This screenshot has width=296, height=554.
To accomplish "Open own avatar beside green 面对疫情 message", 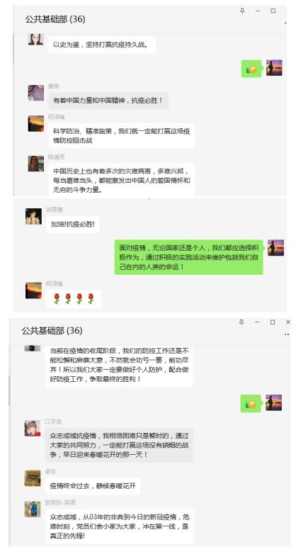I will 275,248.
